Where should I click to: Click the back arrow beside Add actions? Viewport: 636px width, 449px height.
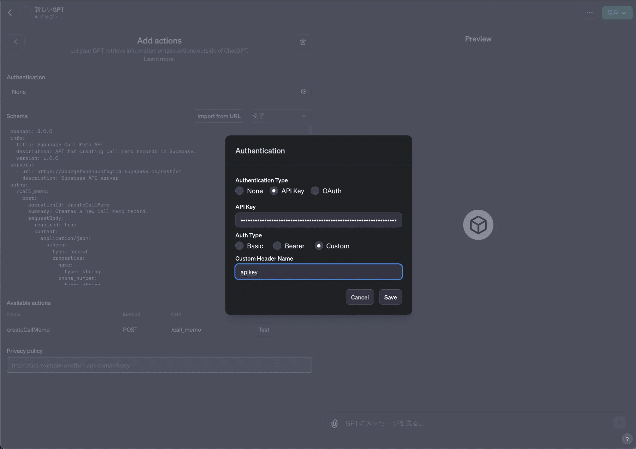click(16, 42)
